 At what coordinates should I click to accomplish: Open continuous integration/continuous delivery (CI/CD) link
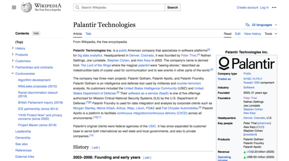pyautogui.click(x=152, y=113)
